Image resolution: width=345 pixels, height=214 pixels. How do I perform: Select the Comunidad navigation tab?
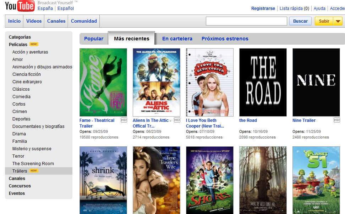pos(83,21)
